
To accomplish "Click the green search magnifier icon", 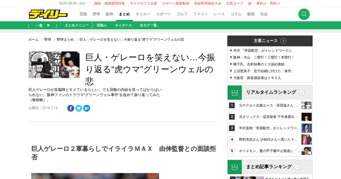I will [304, 14].
